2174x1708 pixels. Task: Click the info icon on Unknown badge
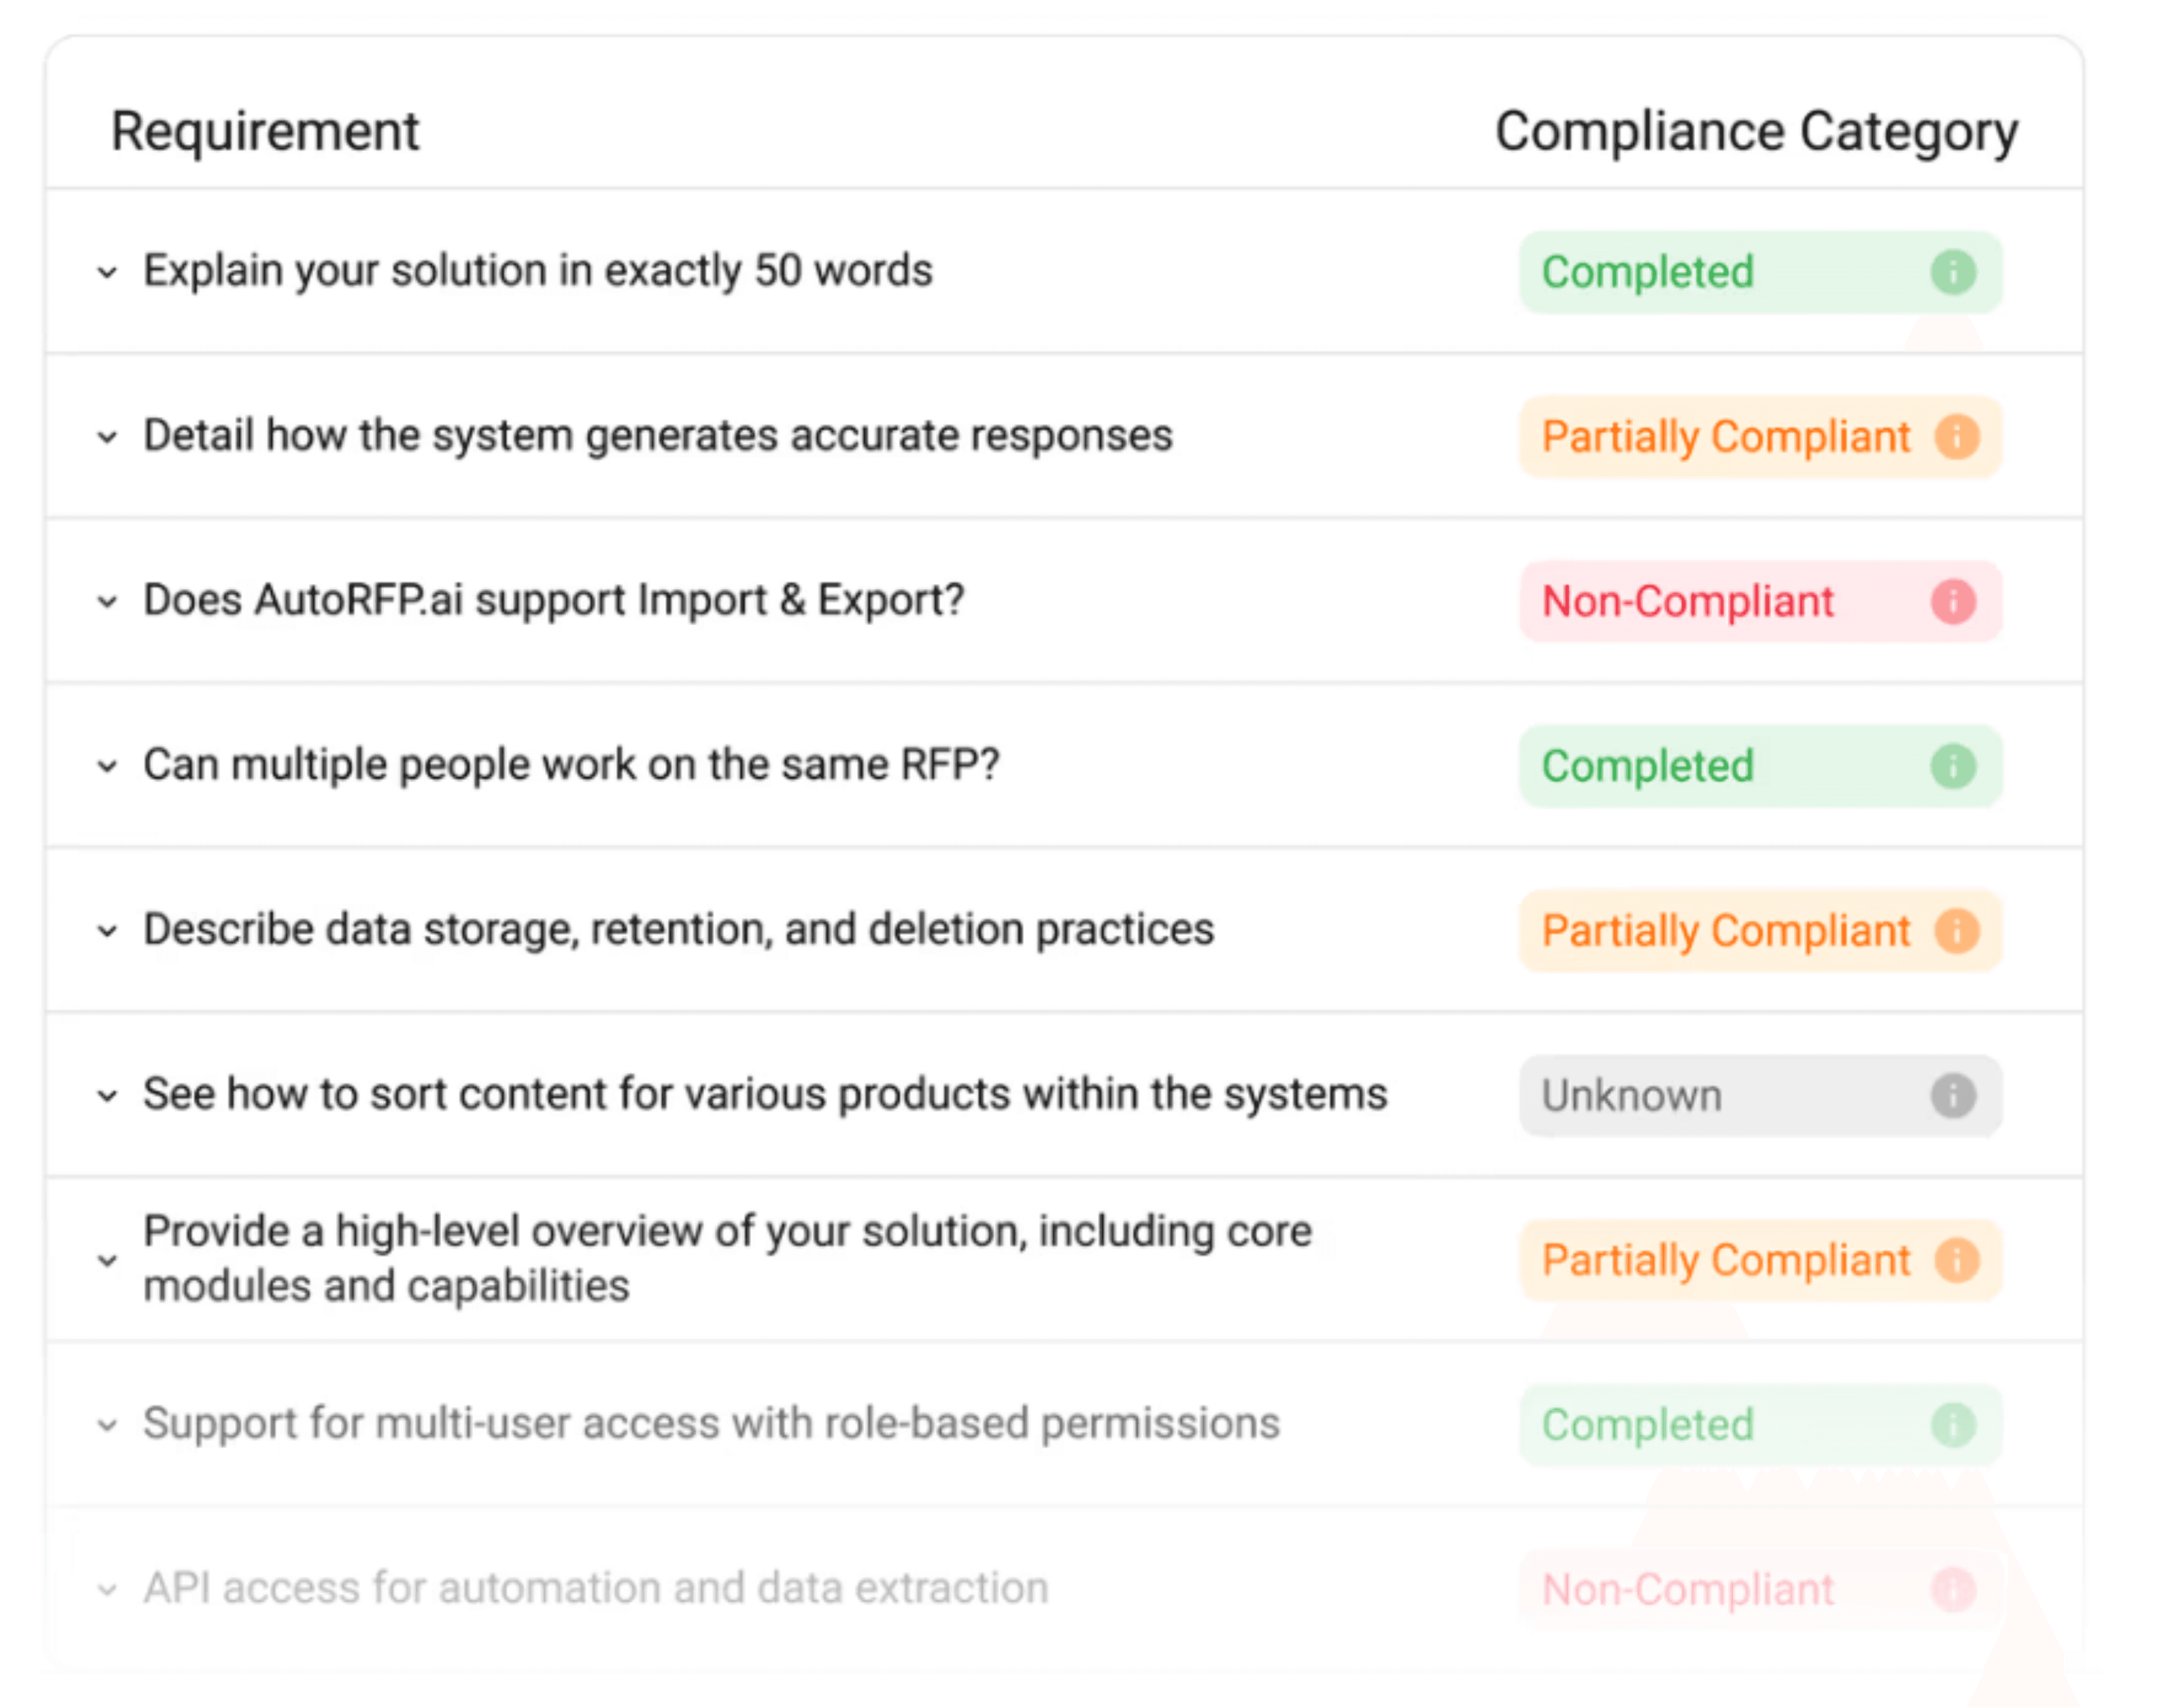pos(1952,1096)
